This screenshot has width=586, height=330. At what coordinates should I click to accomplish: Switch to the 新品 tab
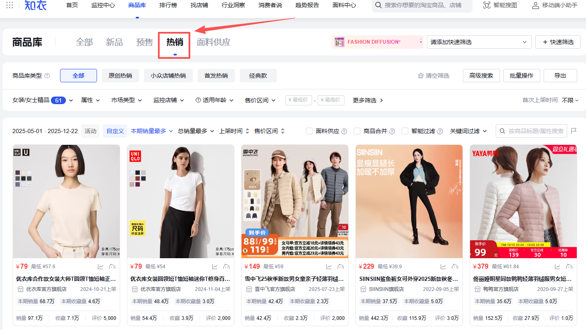(114, 42)
